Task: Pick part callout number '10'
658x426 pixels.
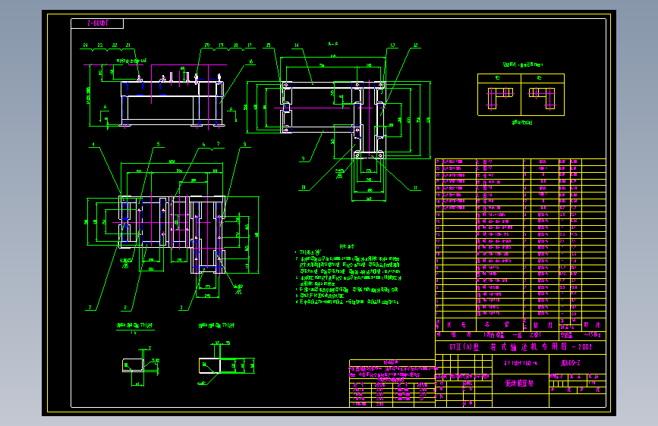Action: coord(304,187)
